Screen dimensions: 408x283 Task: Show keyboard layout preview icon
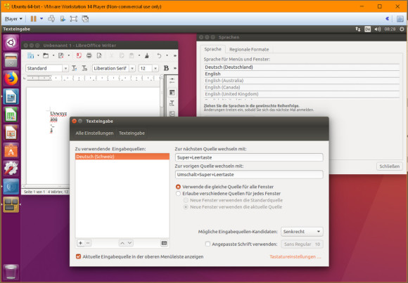pyautogui.click(x=164, y=243)
